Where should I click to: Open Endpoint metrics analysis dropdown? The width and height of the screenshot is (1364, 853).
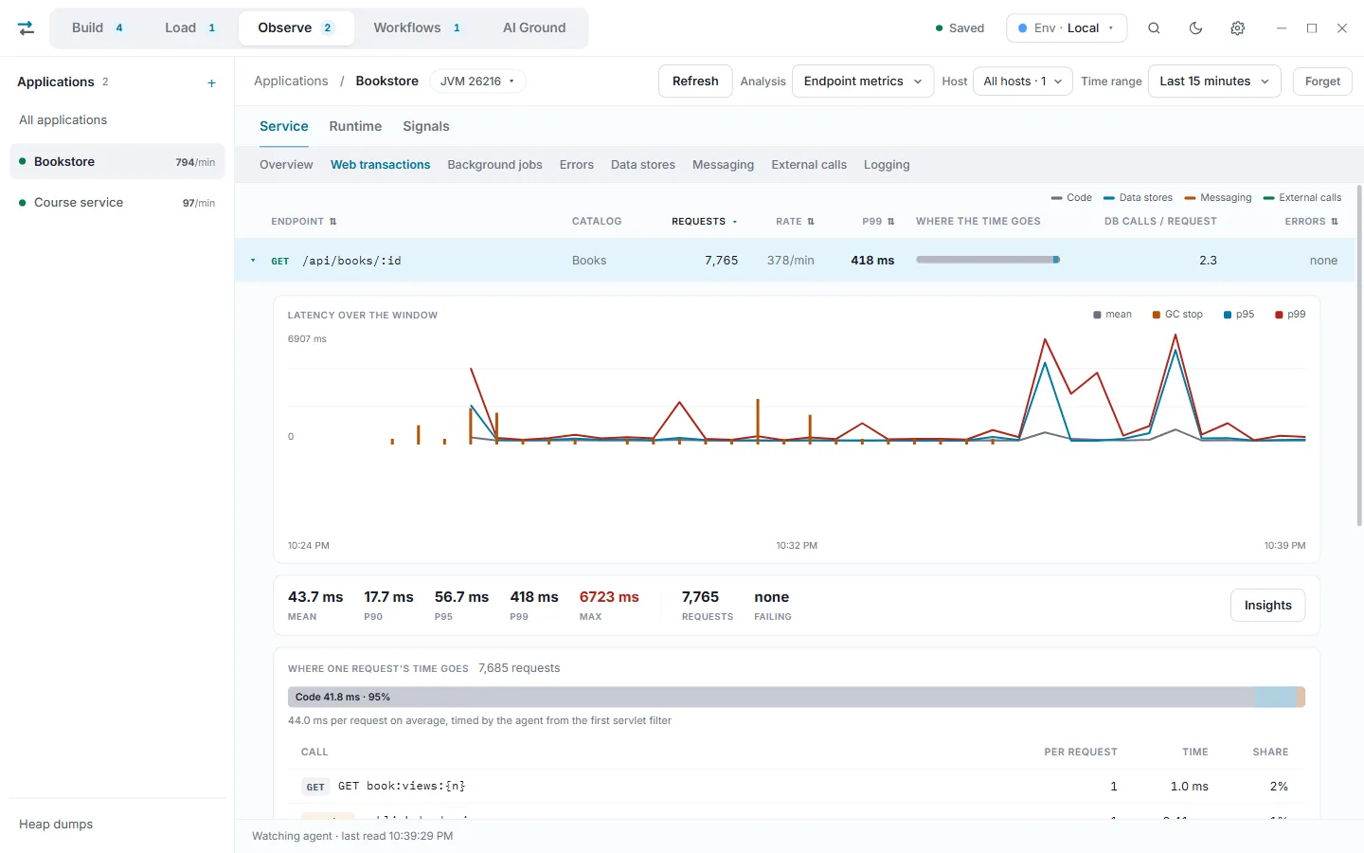pyautogui.click(x=863, y=82)
